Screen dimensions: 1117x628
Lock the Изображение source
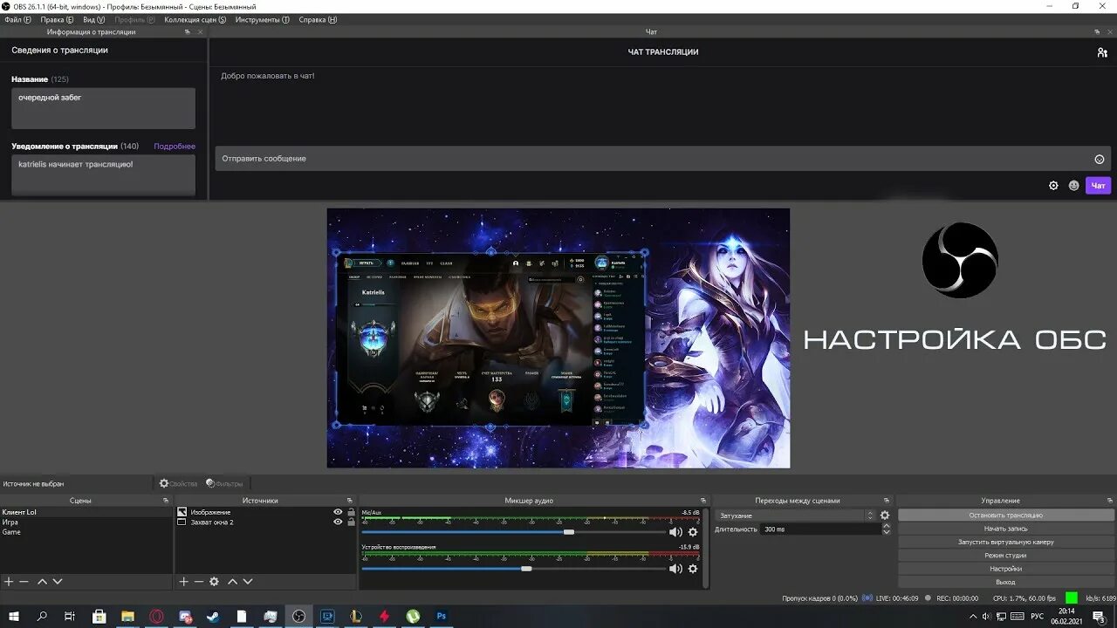pyautogui.click(x=351, y=512)
